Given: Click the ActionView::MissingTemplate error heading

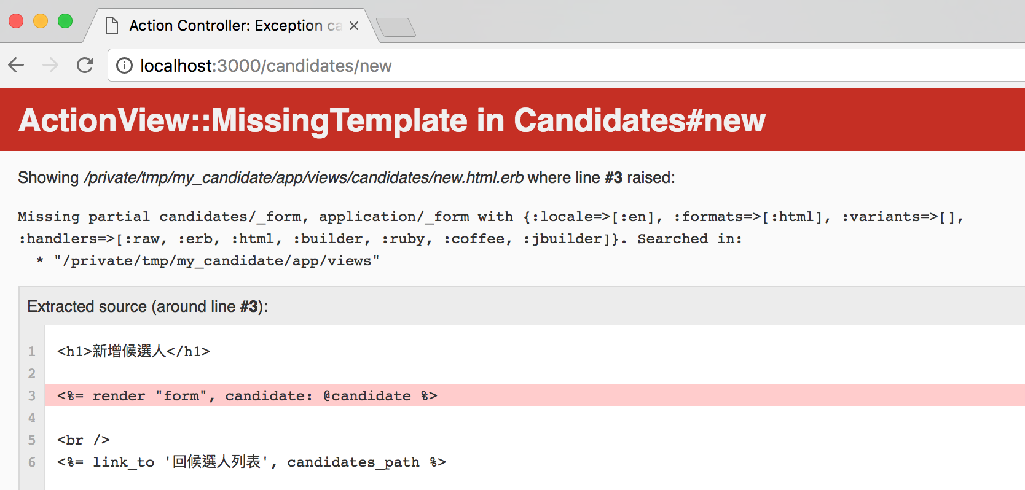Looking at the screenshot, I should point(391,120).
